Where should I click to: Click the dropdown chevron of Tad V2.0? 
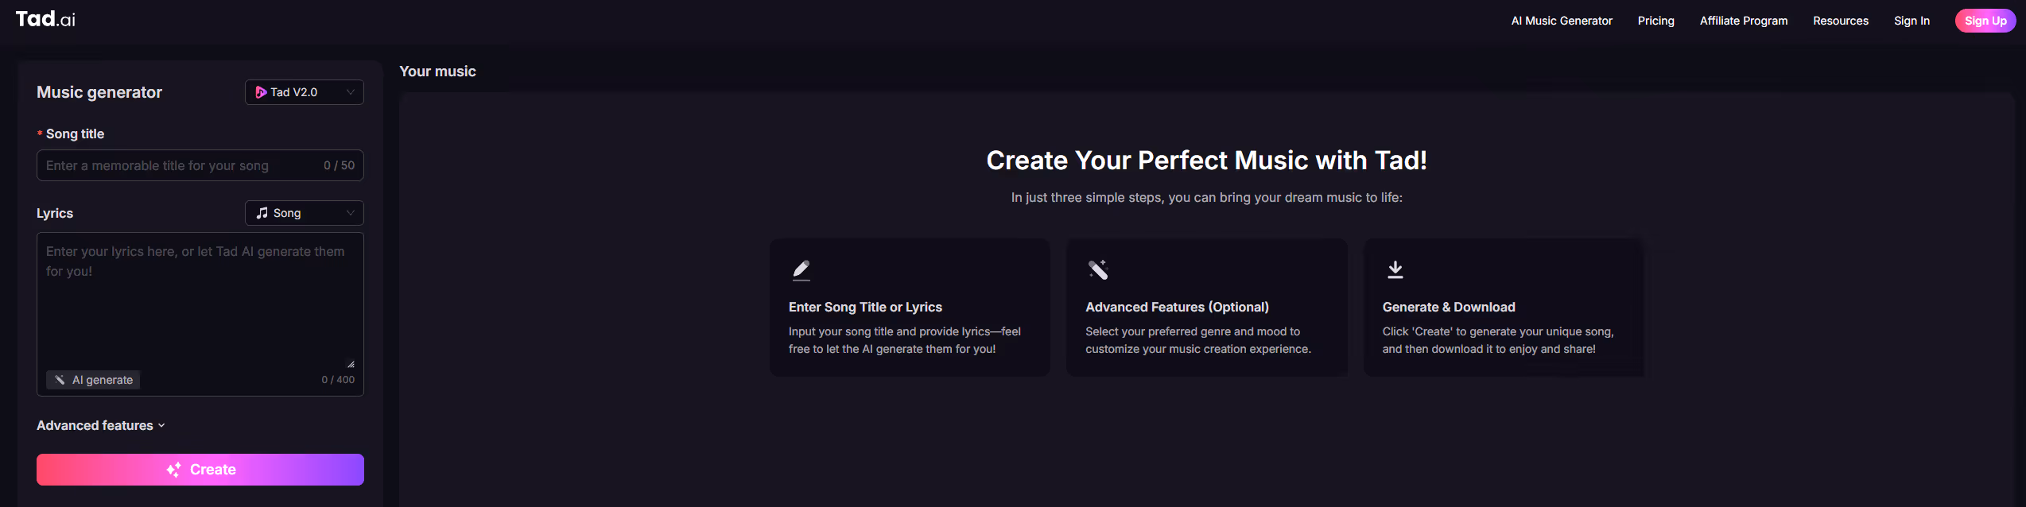[x=350, y=92]
